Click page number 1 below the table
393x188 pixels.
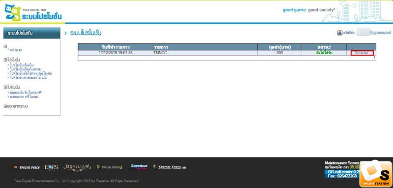[x=374, y=58]
